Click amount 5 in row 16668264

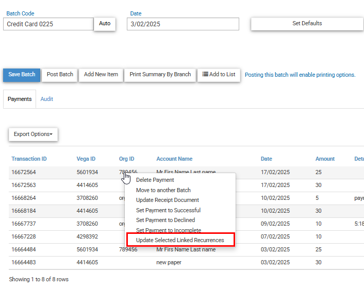coord(317,198)
